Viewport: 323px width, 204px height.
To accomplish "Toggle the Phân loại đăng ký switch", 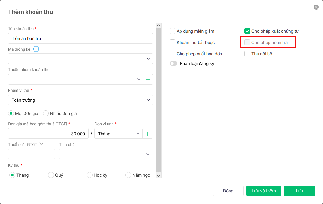I will click(x=174, y=64).
